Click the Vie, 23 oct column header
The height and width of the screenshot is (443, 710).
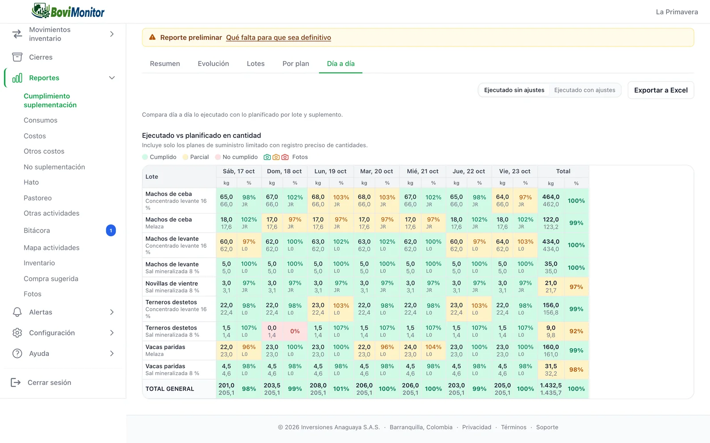515,171
